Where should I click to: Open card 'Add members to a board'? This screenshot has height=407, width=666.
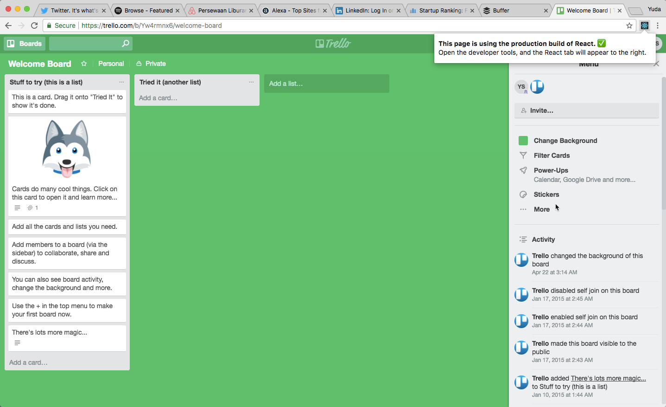coord(67,253)
